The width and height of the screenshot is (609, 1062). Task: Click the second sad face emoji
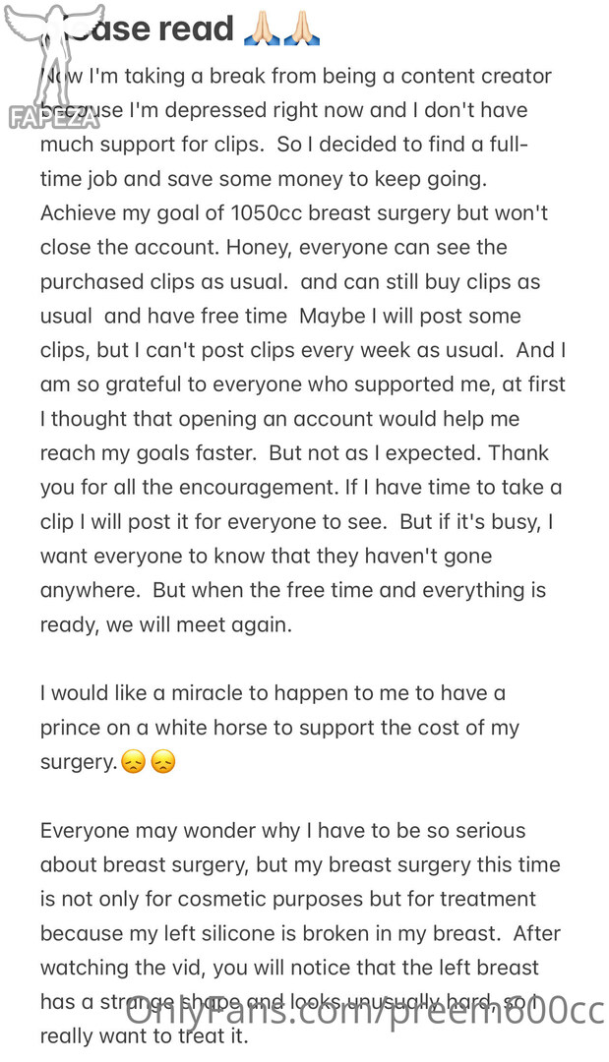tap(163, 762)
